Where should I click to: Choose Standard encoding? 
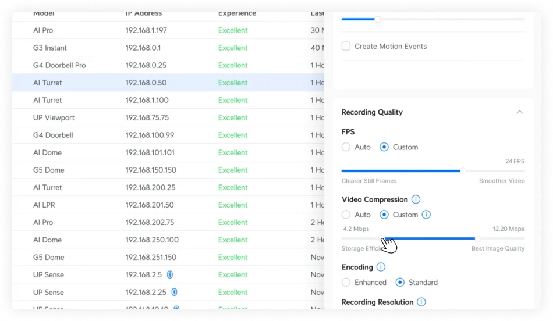point(400,282)
